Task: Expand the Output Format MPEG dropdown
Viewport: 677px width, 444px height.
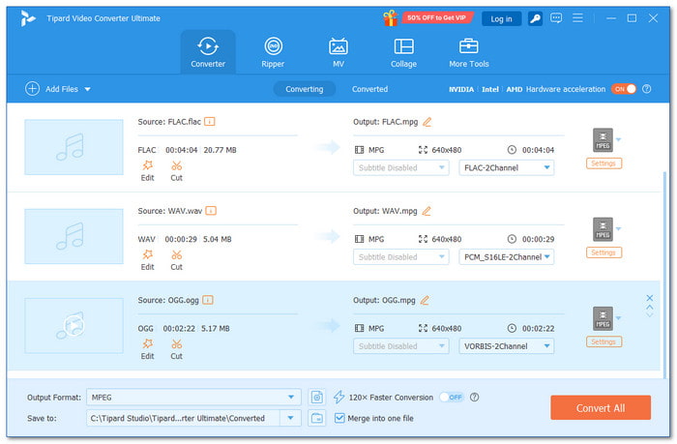Action: pyautogui.click(x=292, y=397)
